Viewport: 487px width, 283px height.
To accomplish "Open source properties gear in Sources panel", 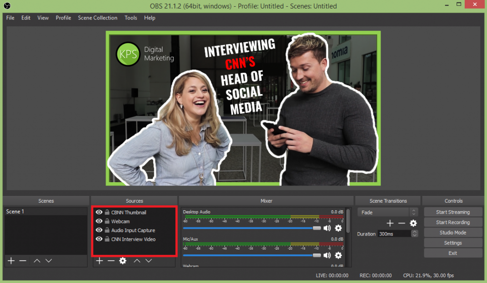I will (122, 260).
